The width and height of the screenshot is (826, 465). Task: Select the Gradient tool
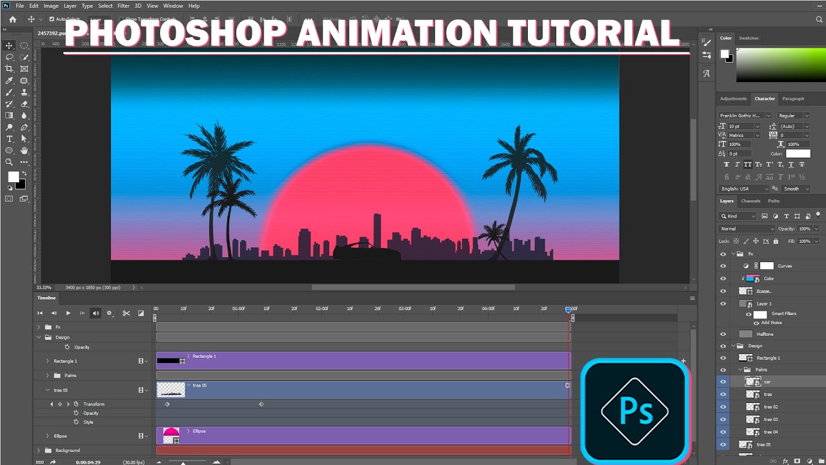[x=9, y=116]
